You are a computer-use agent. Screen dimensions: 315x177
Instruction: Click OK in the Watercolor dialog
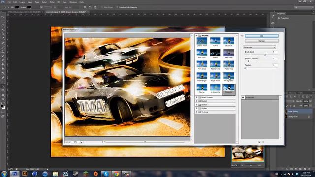point(261,36)
